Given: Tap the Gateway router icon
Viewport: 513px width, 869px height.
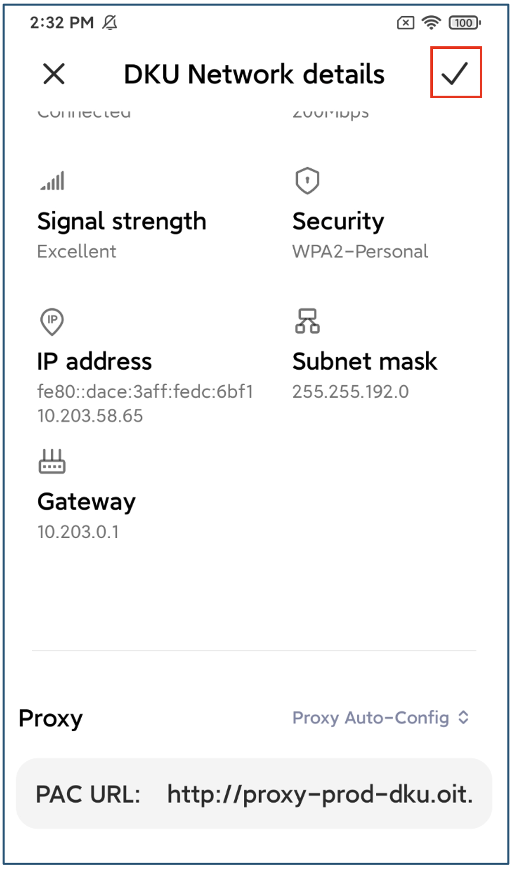Looking at the screenshot, I should (x=52, y=461).
